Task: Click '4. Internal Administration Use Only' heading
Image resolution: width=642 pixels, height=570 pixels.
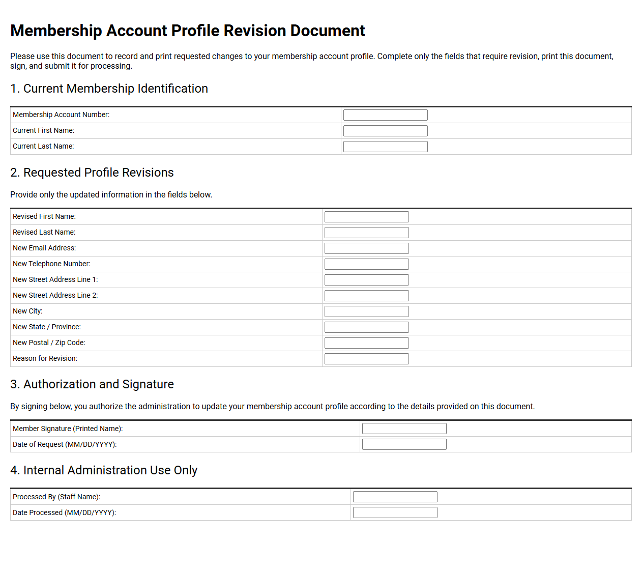Action: (x=104, y=470)
